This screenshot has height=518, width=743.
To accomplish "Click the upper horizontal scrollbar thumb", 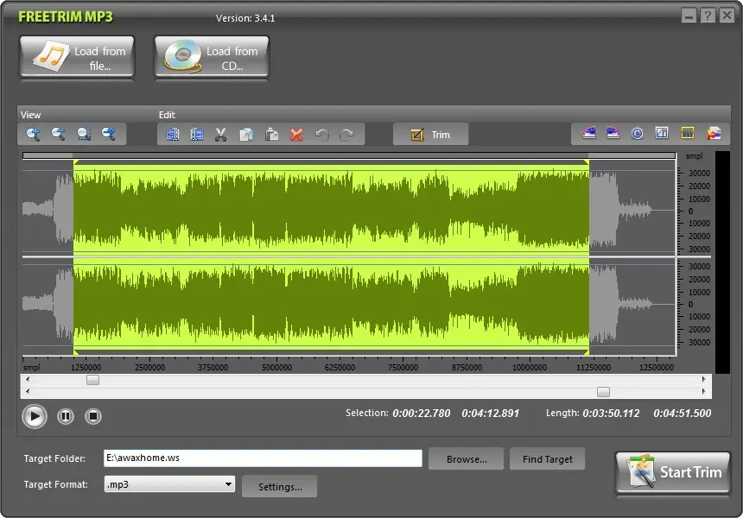I will click(93, 380).
